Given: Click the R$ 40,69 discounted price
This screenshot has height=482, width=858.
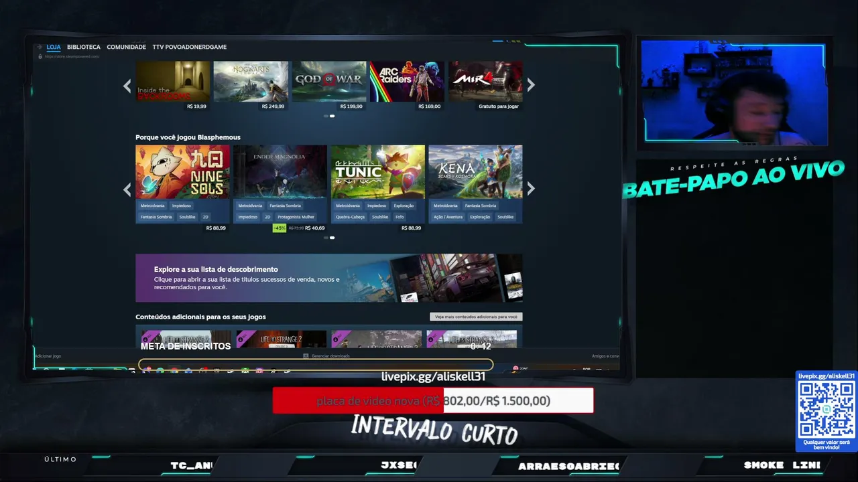Looking at the screenshot, I should 314,228.
